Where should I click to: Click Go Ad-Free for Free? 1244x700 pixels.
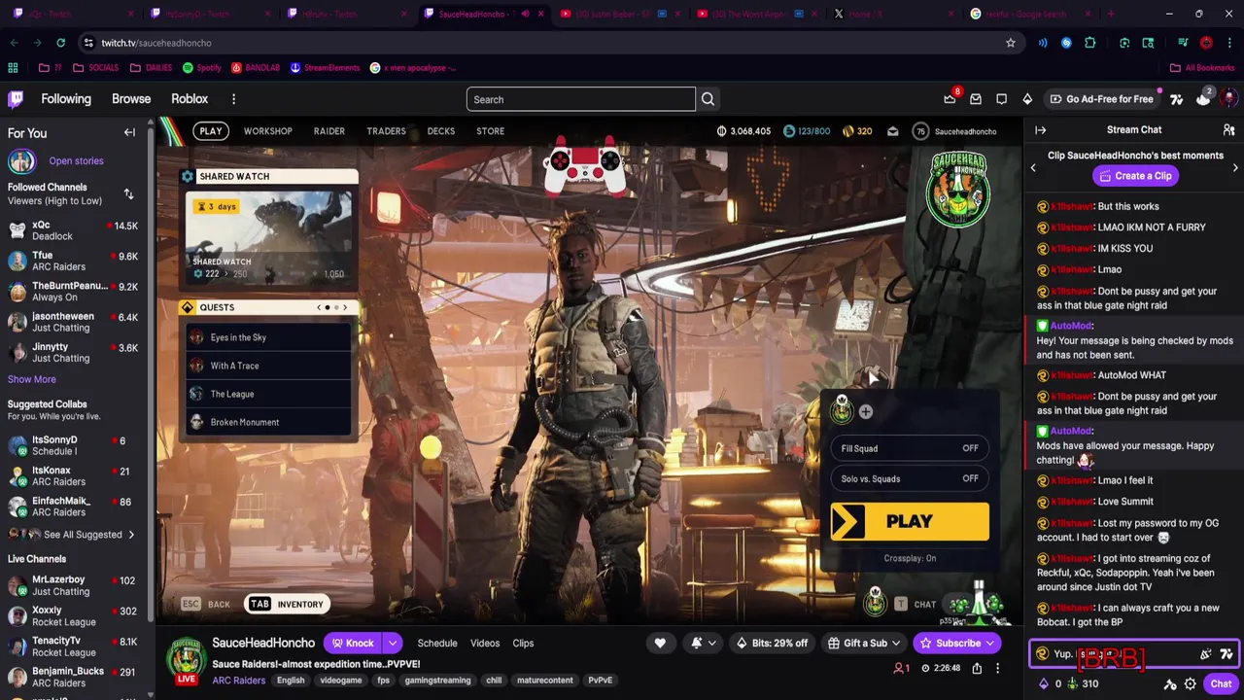click(x=1101, y=99)
